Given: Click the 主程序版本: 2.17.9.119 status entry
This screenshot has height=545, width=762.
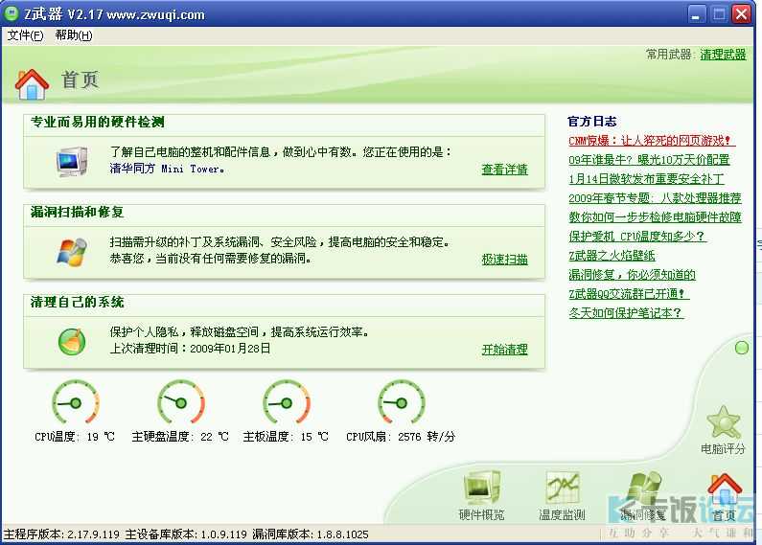Looking at the screenshot, I should (61, 534).
